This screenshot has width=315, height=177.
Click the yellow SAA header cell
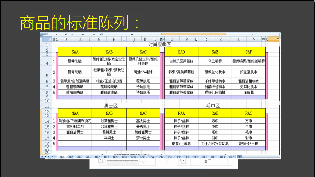coord(75,52)
